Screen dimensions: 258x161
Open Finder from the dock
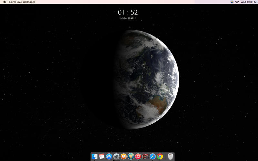tap(94, 156)
